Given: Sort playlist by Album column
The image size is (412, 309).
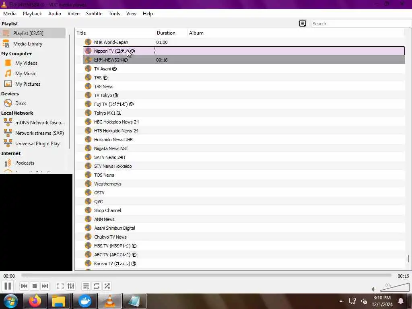Looking at the screenshot, I should point(296,33).
